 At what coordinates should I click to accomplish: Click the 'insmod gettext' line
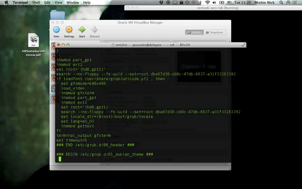(78, 126)
